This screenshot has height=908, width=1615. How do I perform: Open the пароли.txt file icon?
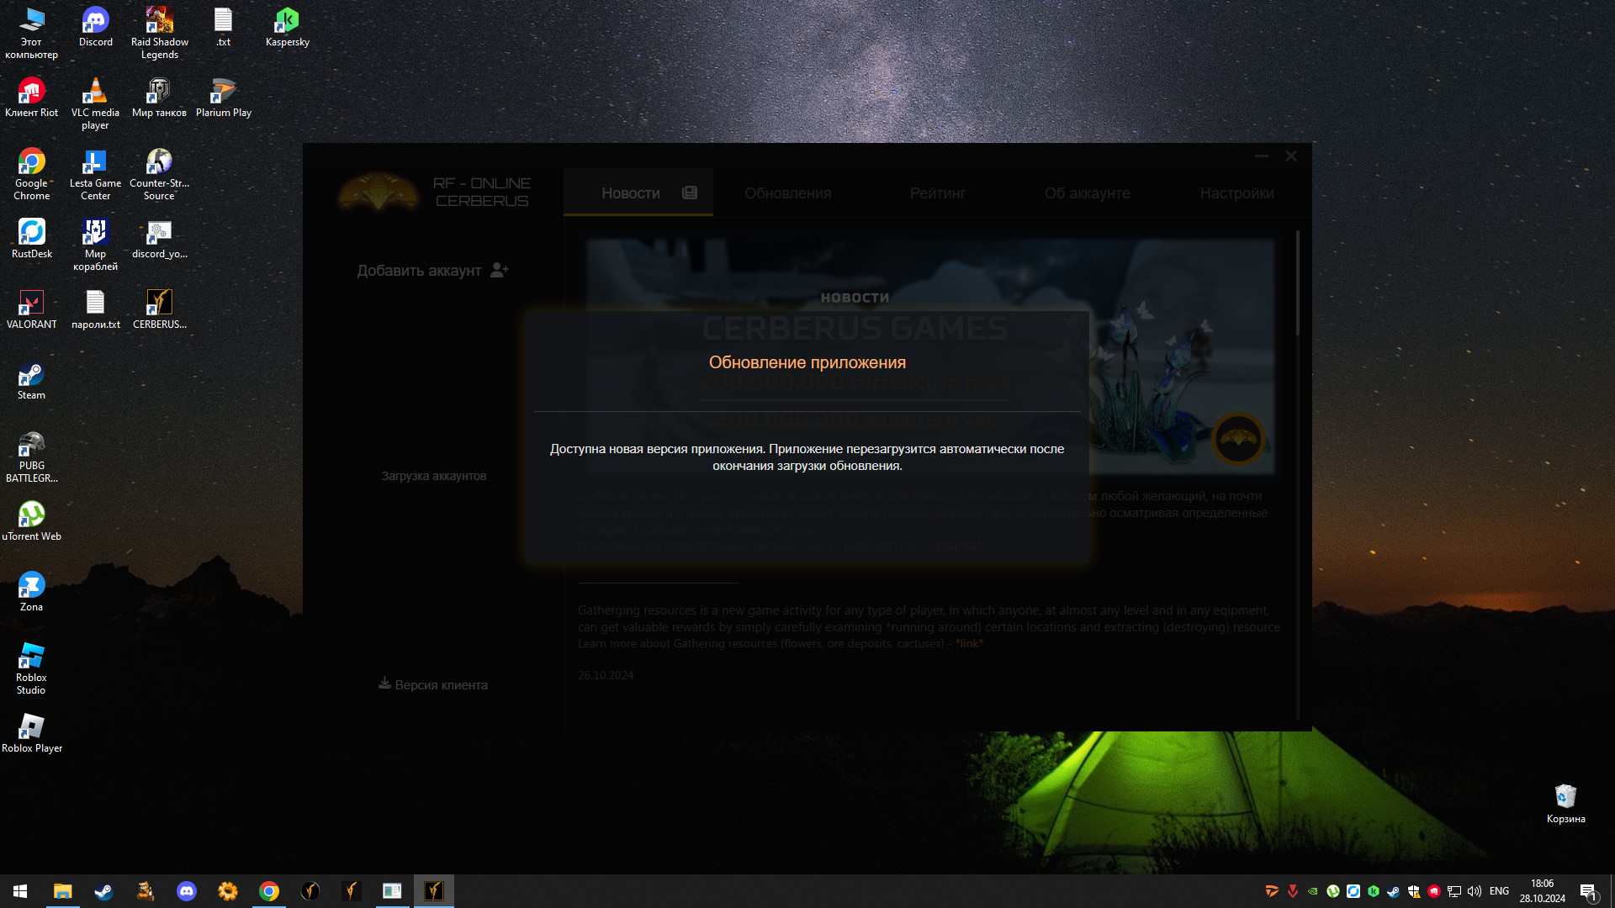click(x=95, y=310)
